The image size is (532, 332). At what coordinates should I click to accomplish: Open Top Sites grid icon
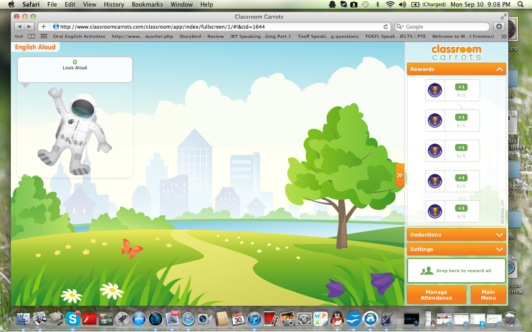pyautogui.click(x=44, y=37)
